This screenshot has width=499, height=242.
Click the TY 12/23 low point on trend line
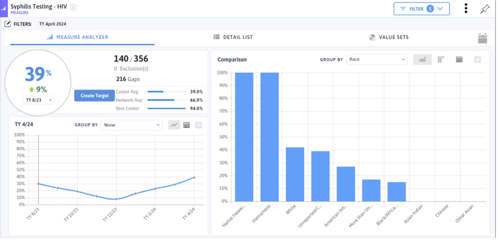(116, 199)
